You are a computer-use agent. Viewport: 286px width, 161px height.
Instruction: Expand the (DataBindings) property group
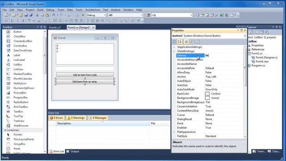(174, 51)
